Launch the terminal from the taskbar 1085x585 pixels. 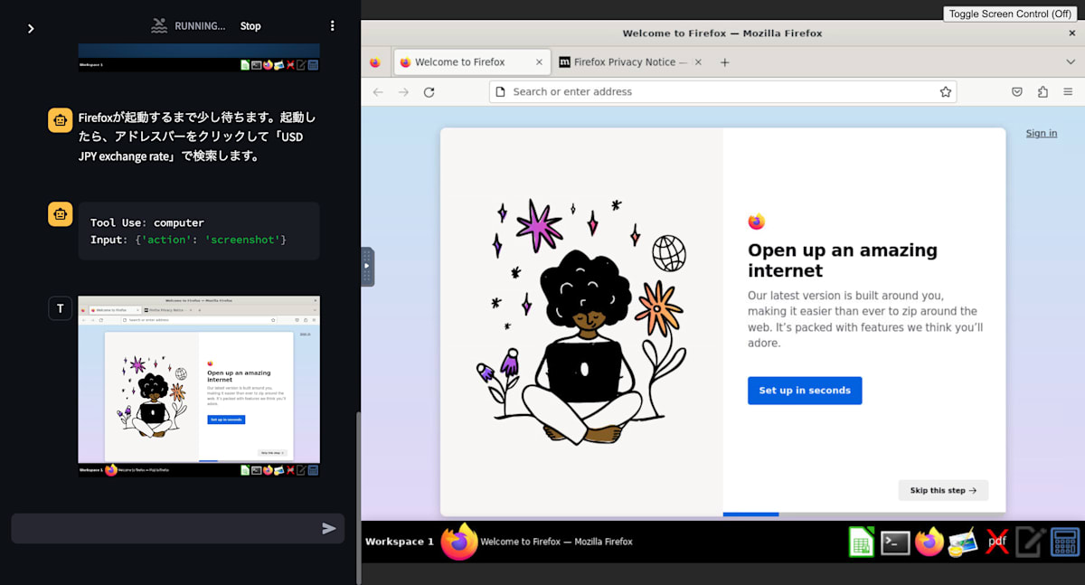(895, 542)
